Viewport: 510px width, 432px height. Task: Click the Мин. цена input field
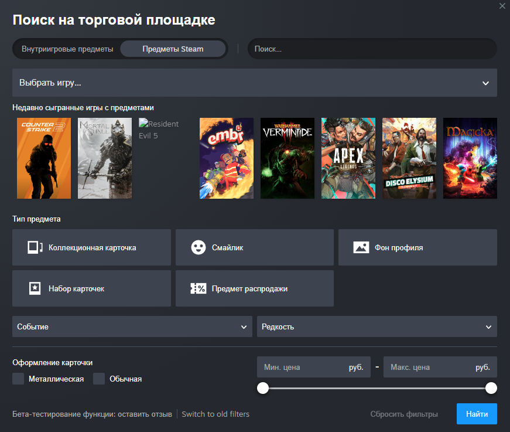[302, 368]
